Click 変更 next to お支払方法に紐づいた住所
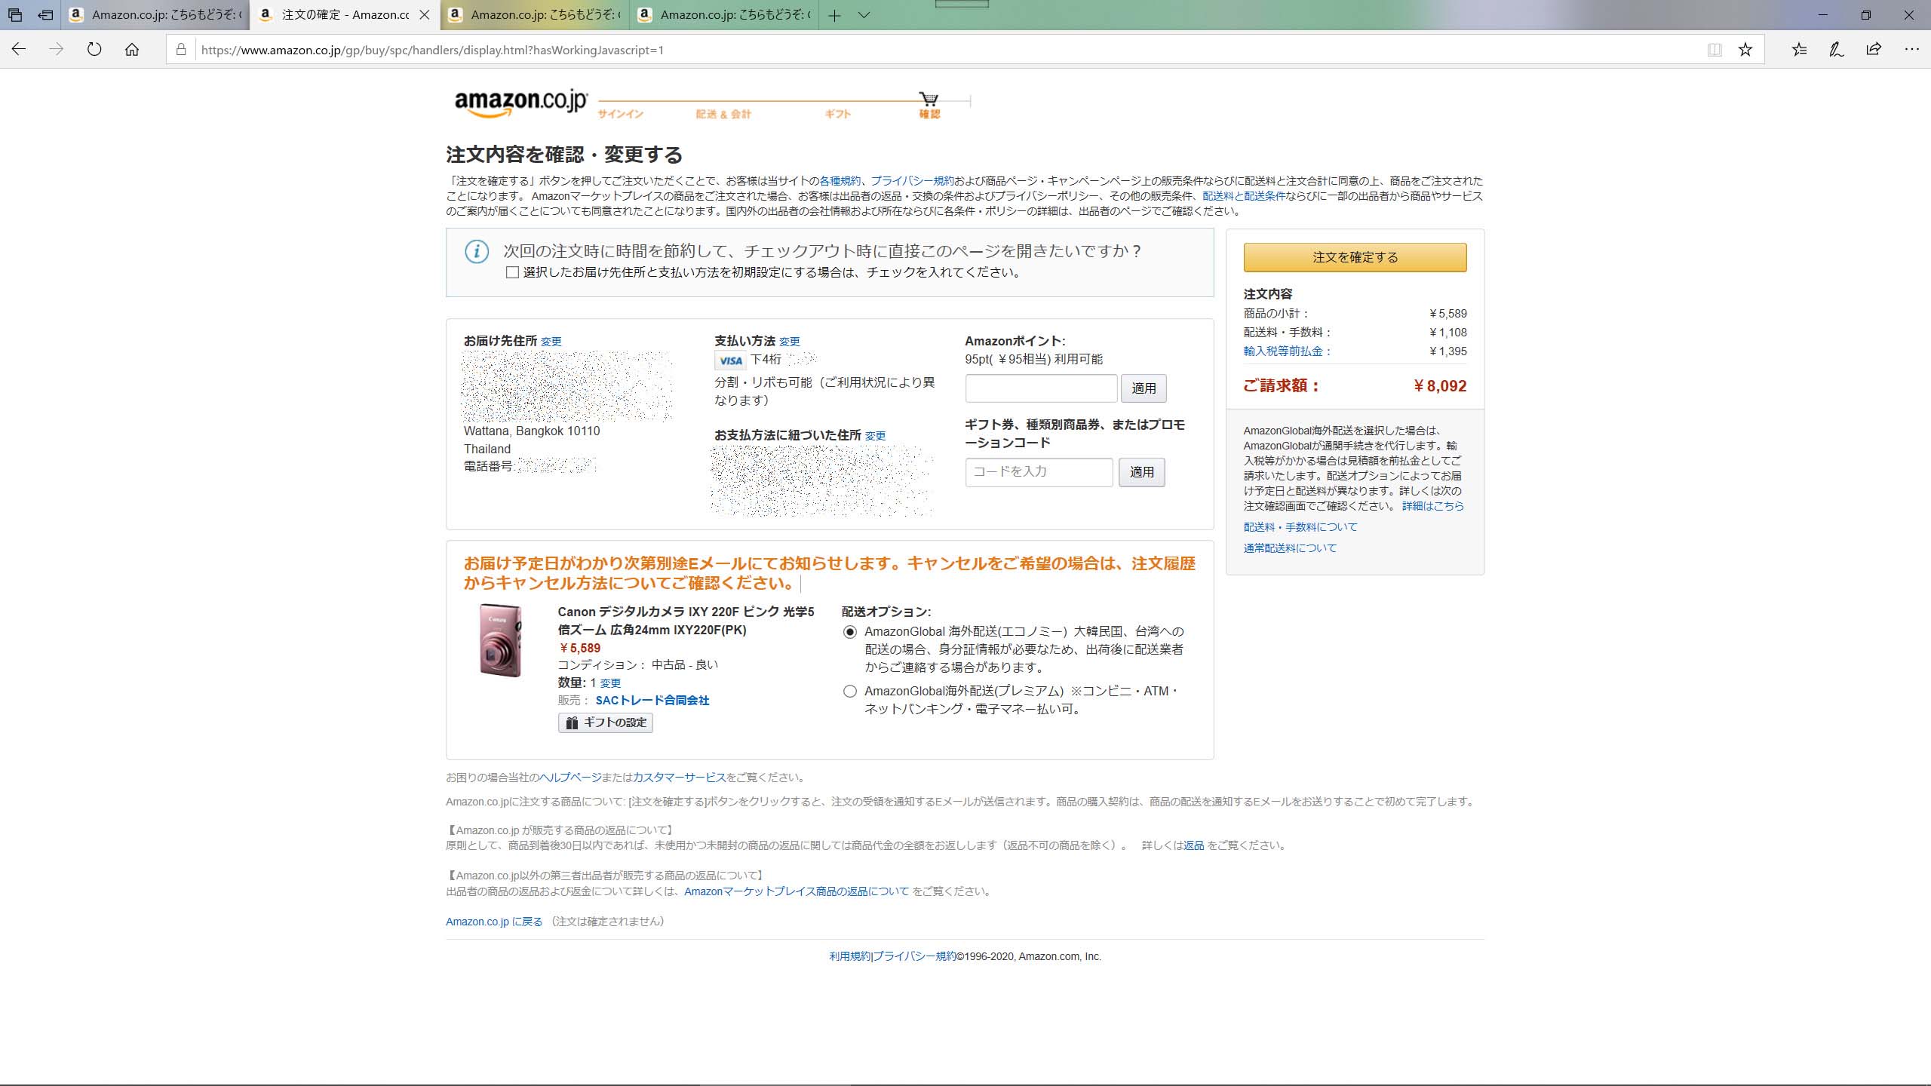The height and width of the screenshot is (1086, 1931). coord(875,436)
